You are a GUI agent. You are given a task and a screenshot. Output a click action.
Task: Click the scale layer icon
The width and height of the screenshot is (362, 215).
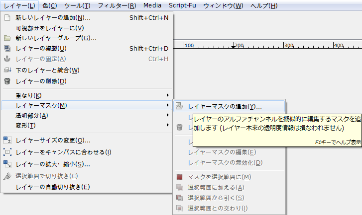[x=7, y=164]
